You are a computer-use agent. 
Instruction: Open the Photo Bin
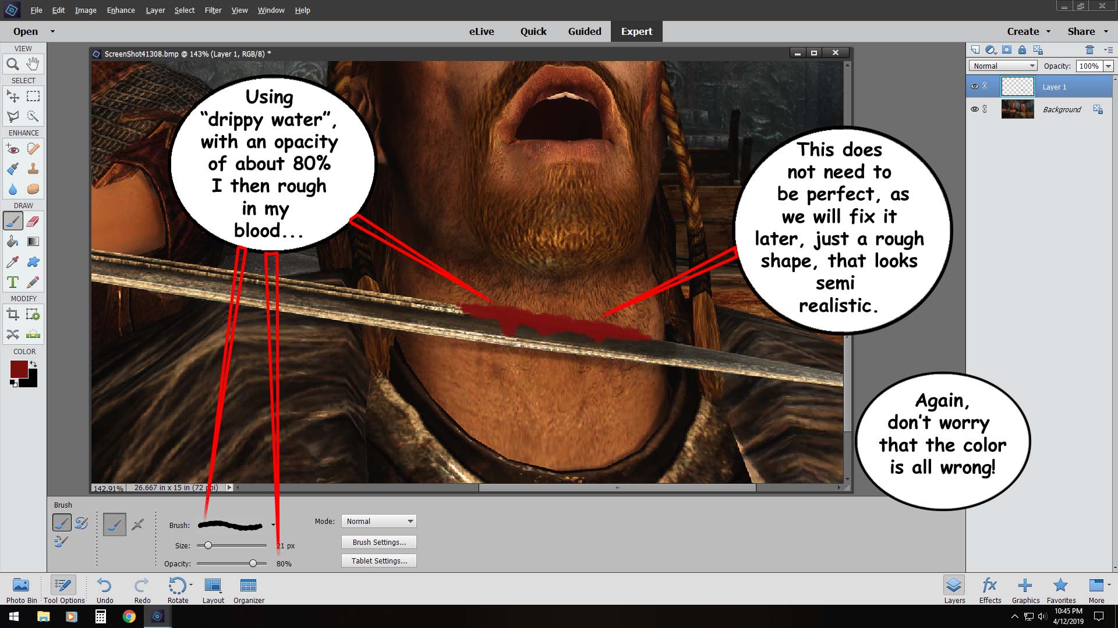click(x=22, y=590)
